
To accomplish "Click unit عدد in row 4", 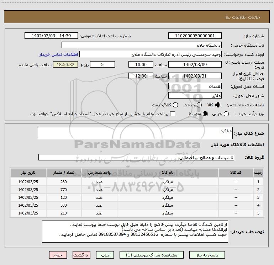I will [x=99, y=206].
